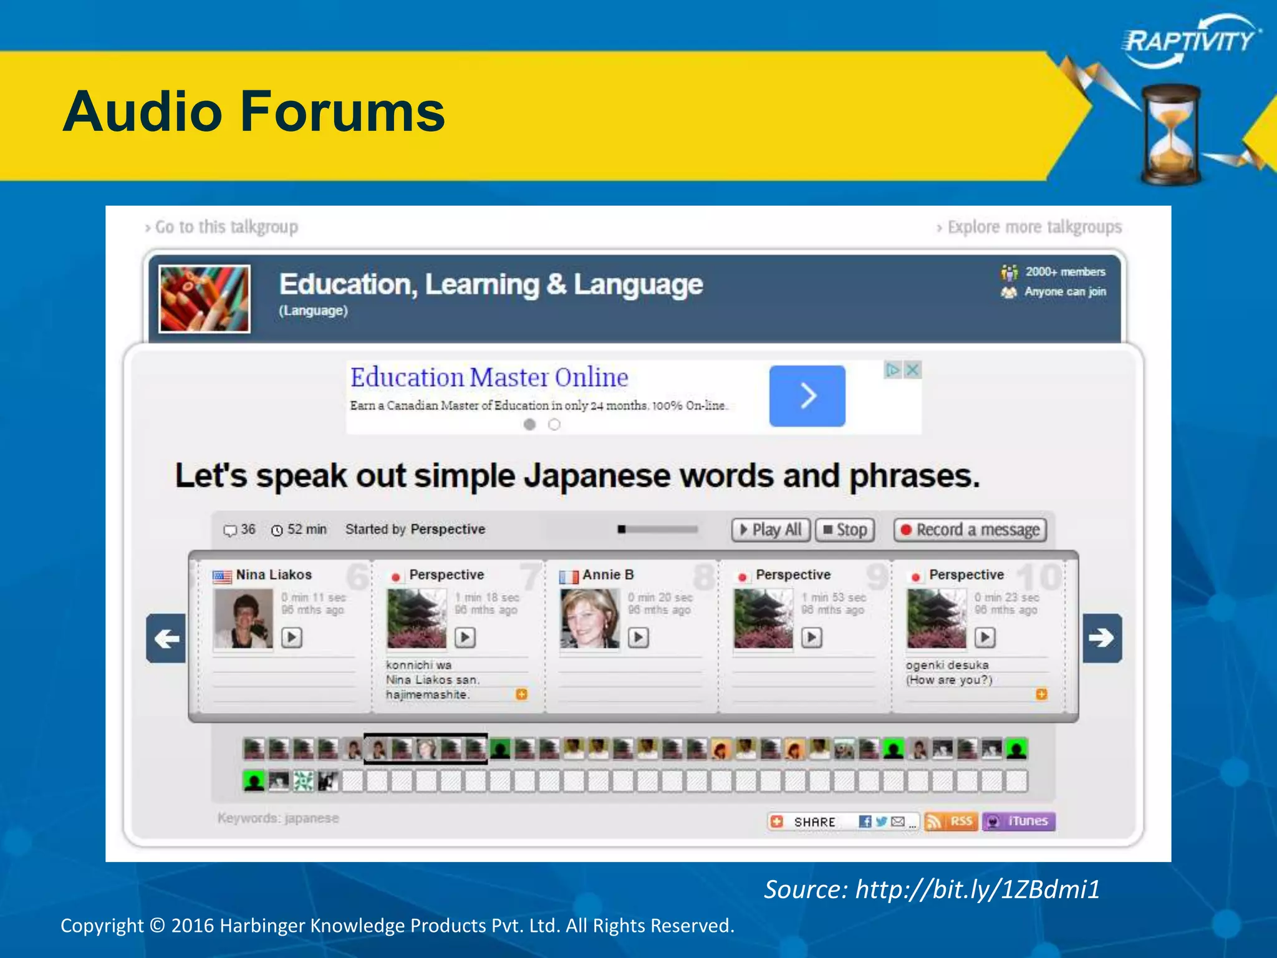The width and height of the screenshot is (1277, 958).
Task: Play Perspective's 1 min 53 sec message
Action: click(812, 637)
